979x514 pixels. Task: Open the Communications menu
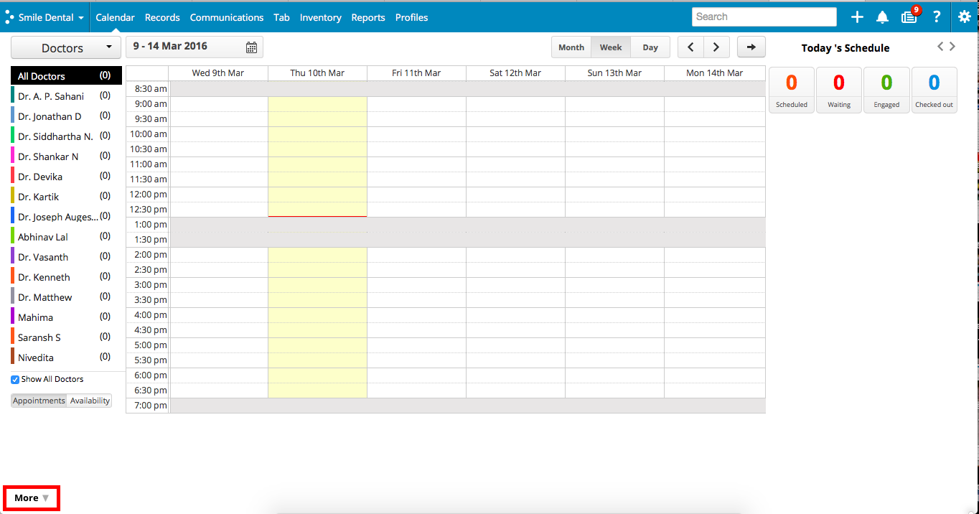coord(226,17)
